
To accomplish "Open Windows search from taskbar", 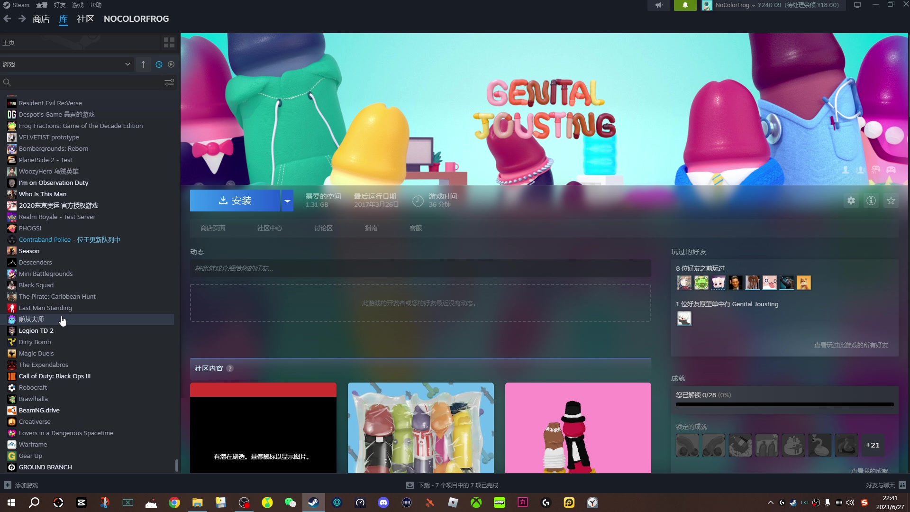I will pos(34,503).
